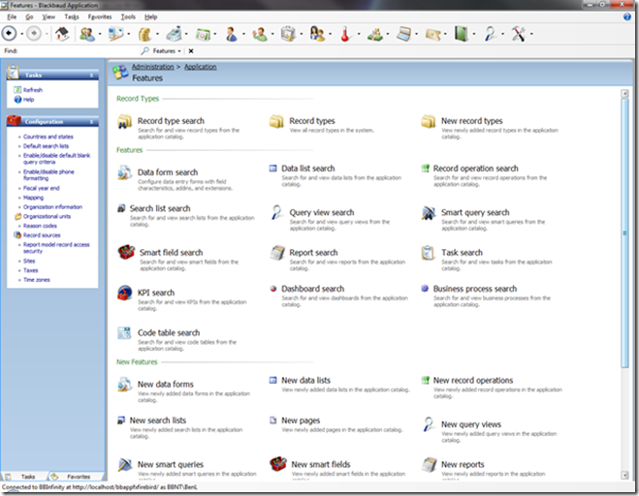Screen dimensions: 639x496
Task: Collapse the Configuration panel section
Action: pos(92,121)
